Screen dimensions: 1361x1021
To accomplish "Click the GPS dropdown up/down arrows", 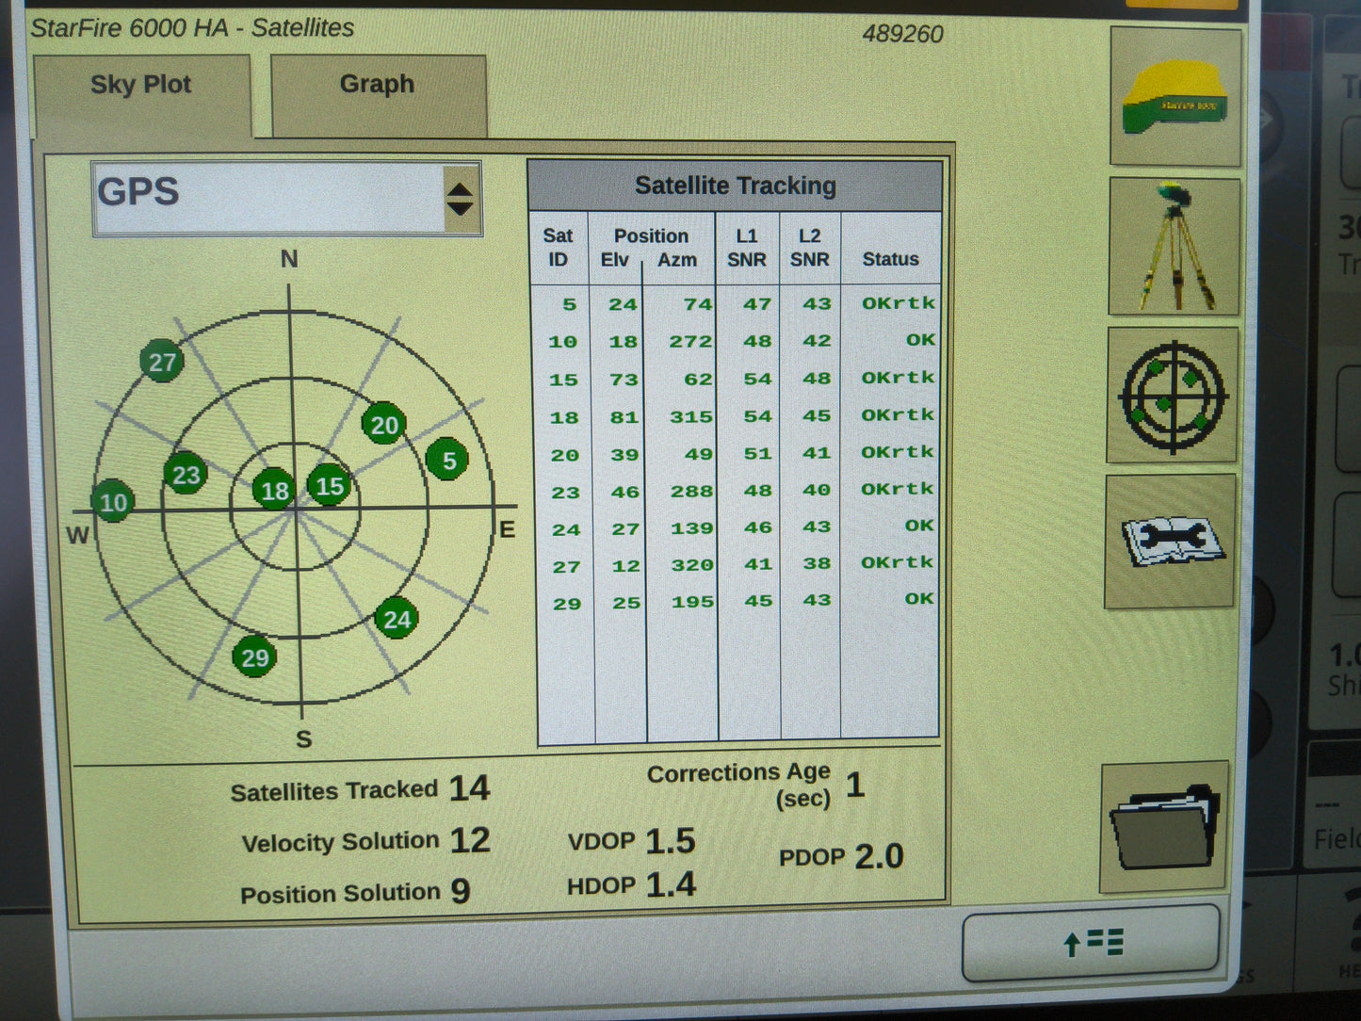I will pos(460,198).
